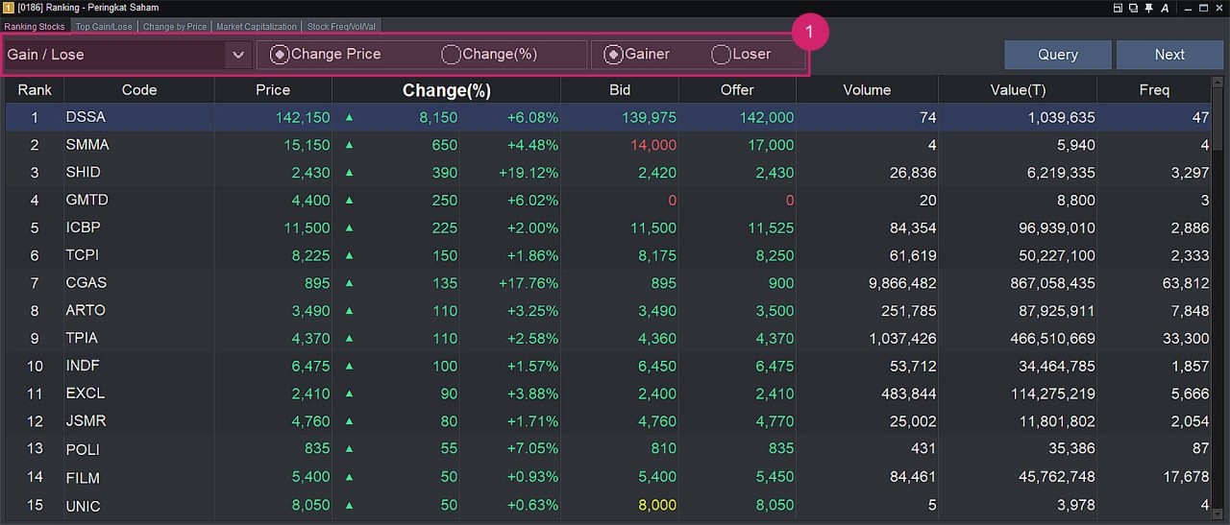Image resolution: width=1230 pixels, height=525 pixels.
Task: Click the pink annotation badge numbered 1
Action: click(809, 33)
